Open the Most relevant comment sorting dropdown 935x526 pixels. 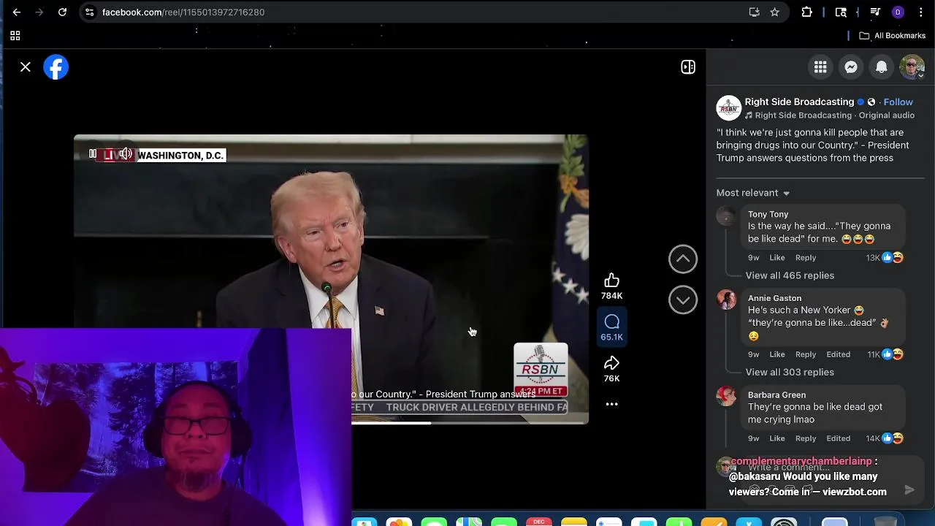click(x=753, y=193)
